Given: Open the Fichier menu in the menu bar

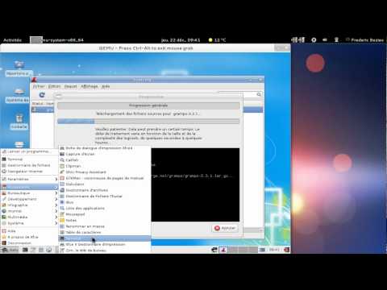Looking at the screenshot, I should [x=39, y=86].
